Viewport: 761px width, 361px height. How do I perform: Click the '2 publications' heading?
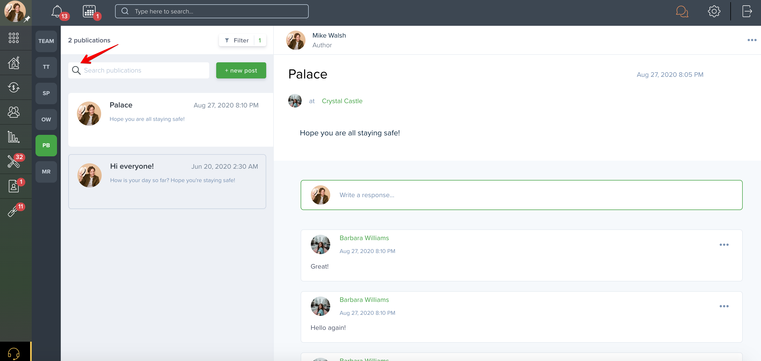coord(89,40)
